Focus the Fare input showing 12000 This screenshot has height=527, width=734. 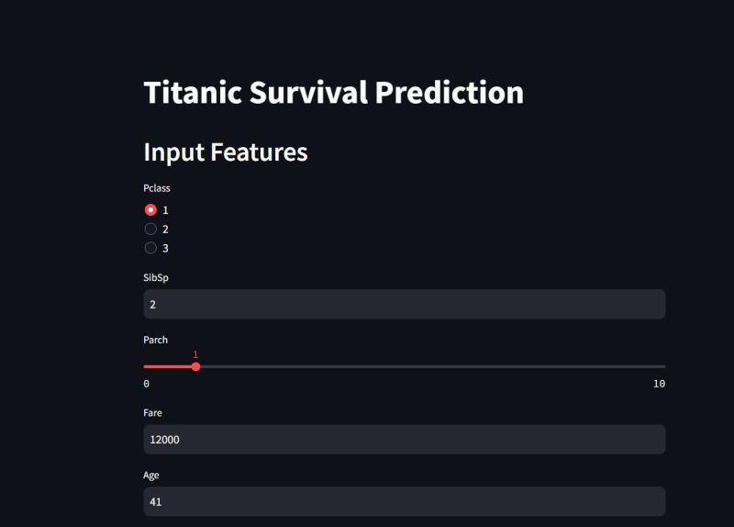pyautogui.click(x=405, y=440)
